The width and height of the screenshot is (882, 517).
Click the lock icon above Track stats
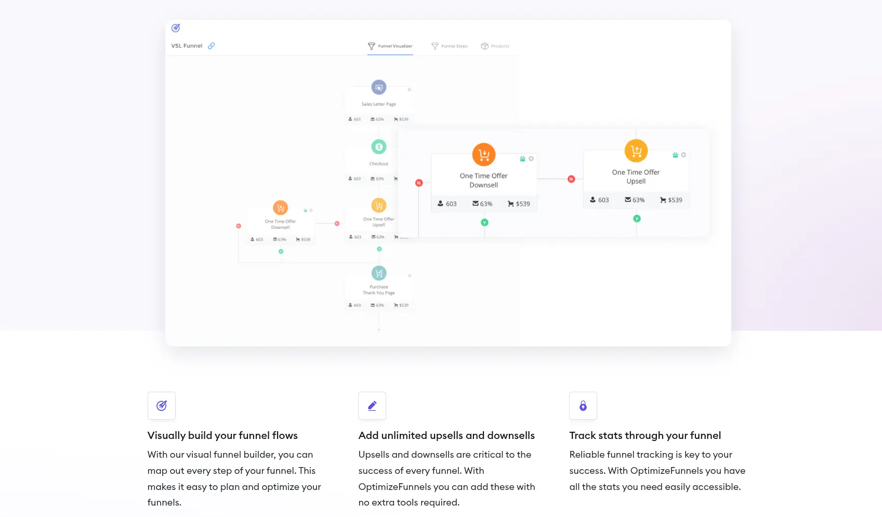[x=583, y=405]
